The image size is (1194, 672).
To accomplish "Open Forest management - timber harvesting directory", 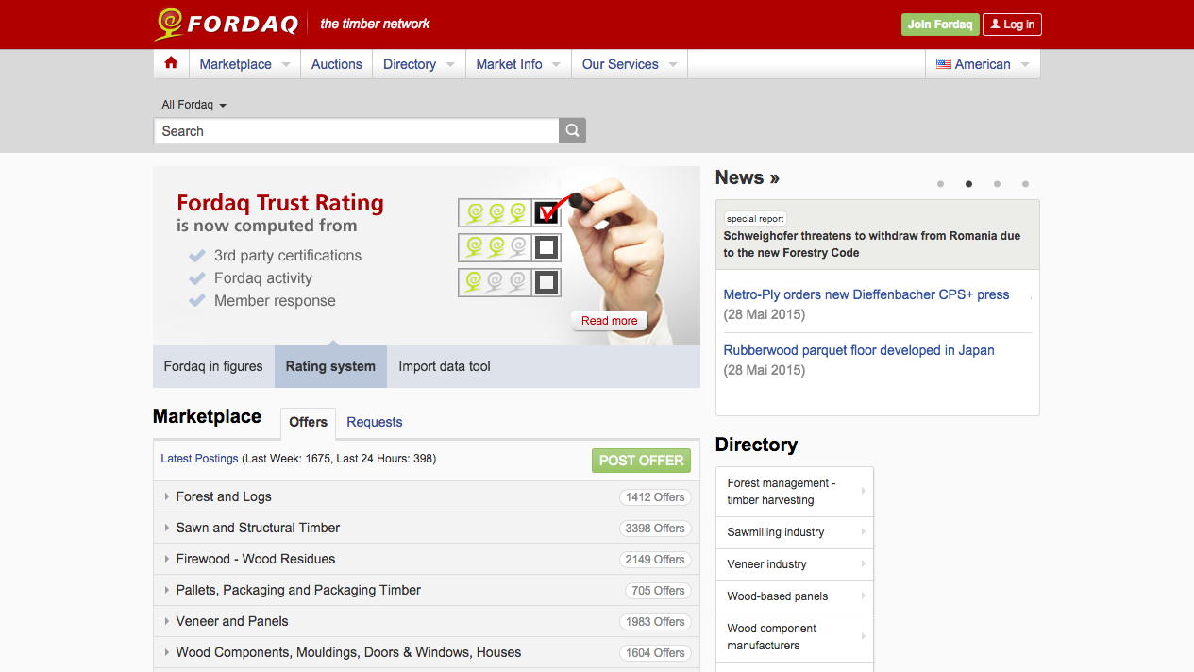I will click(x=795, y=492).
